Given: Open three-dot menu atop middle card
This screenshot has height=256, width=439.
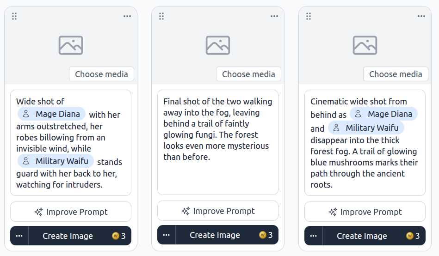Looking at the screenshot, I should tap(274, 16).
